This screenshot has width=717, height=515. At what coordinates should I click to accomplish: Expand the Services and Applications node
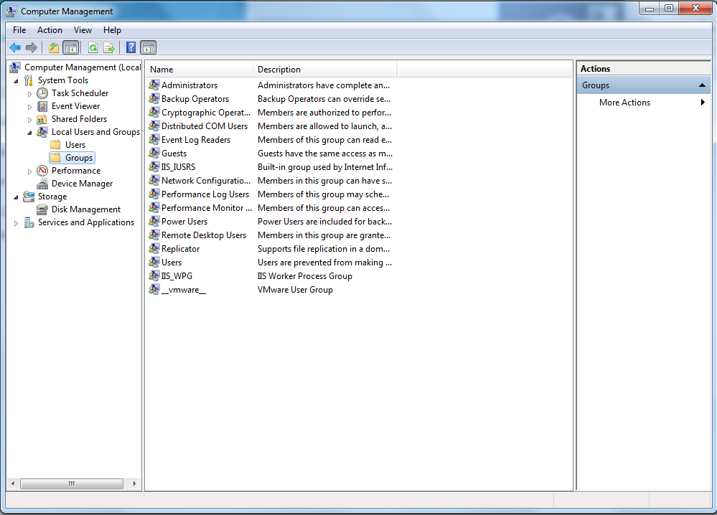point(17,223)
